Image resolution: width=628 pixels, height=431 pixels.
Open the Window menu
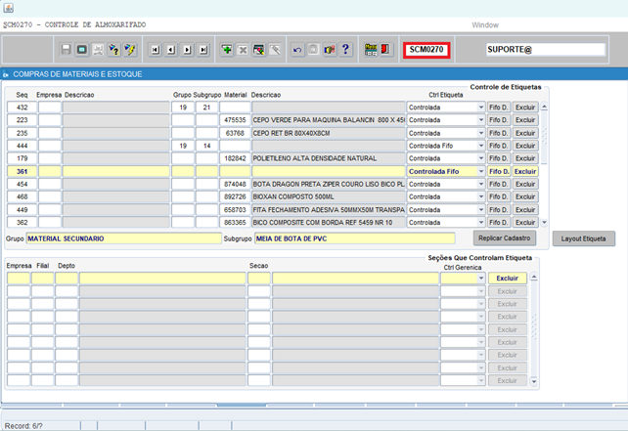485,24
